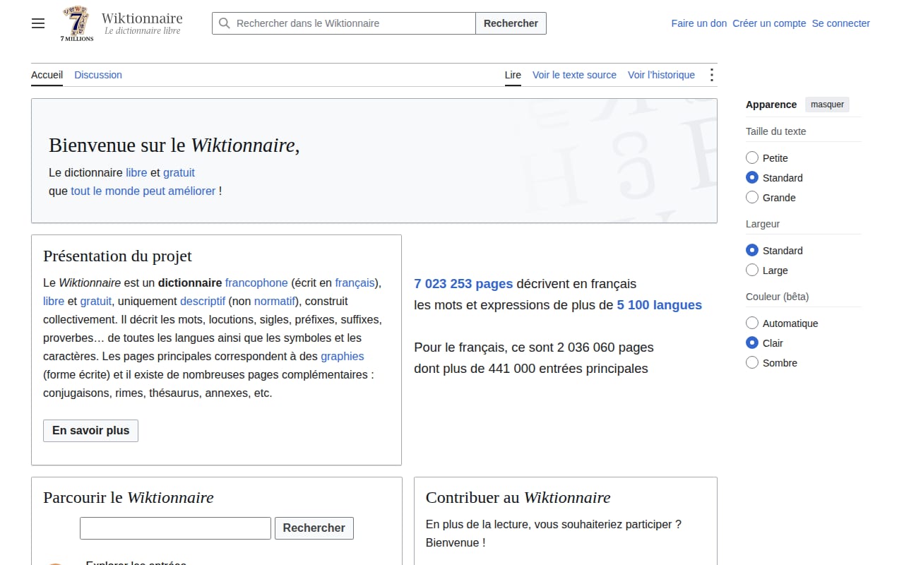904x565 pixels.
Task: Click the top Rechercher search button
Action: (x=511, y=23)
